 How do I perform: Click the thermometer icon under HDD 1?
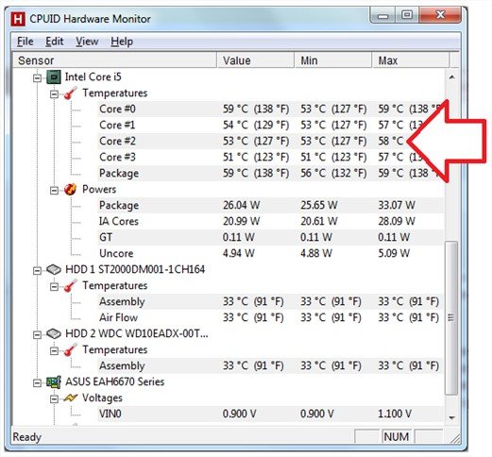(x=71, y=285)
